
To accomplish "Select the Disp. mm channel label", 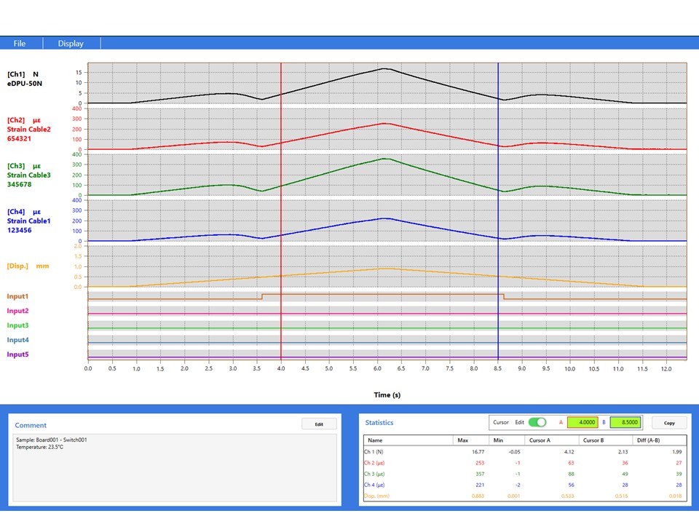I will [29, 266].
